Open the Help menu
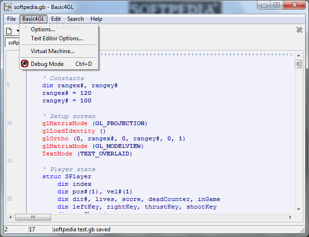309x237 pixels. click(x=96, y=19)
